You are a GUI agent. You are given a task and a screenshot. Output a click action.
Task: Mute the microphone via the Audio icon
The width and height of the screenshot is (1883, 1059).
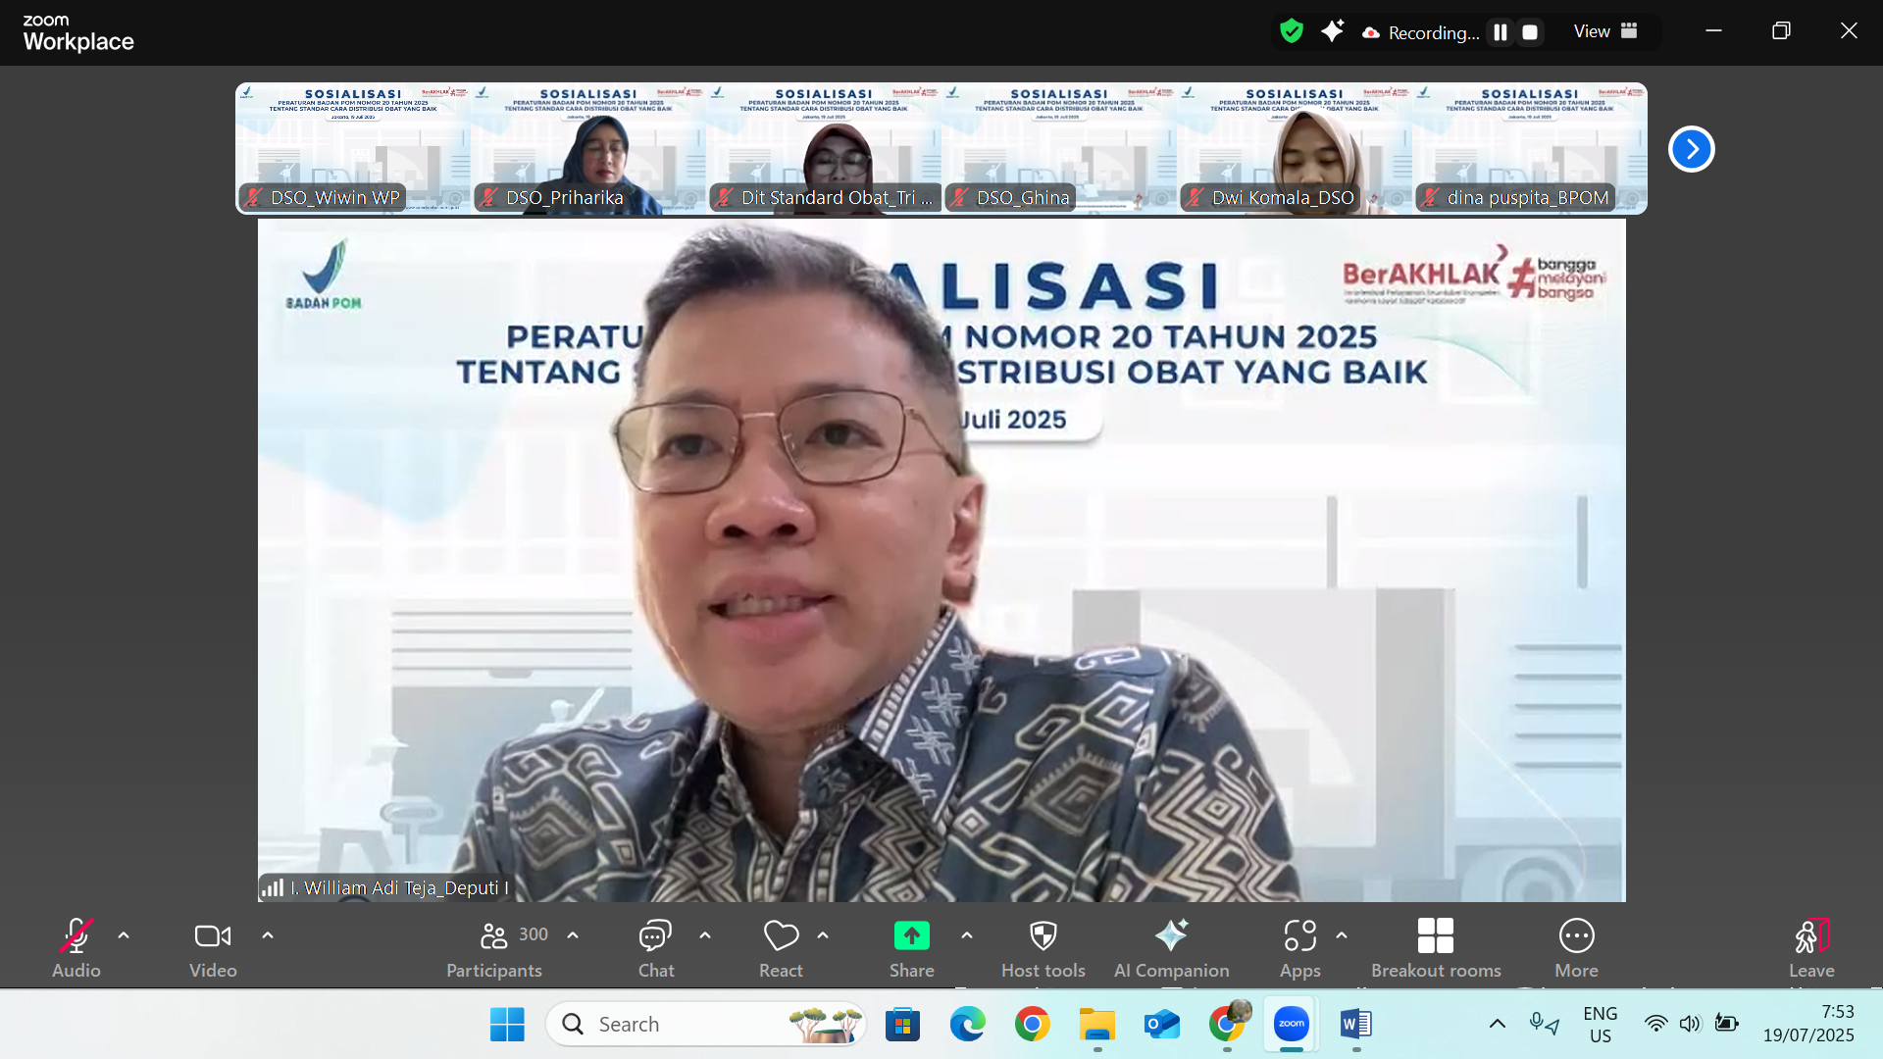(76, 936)
